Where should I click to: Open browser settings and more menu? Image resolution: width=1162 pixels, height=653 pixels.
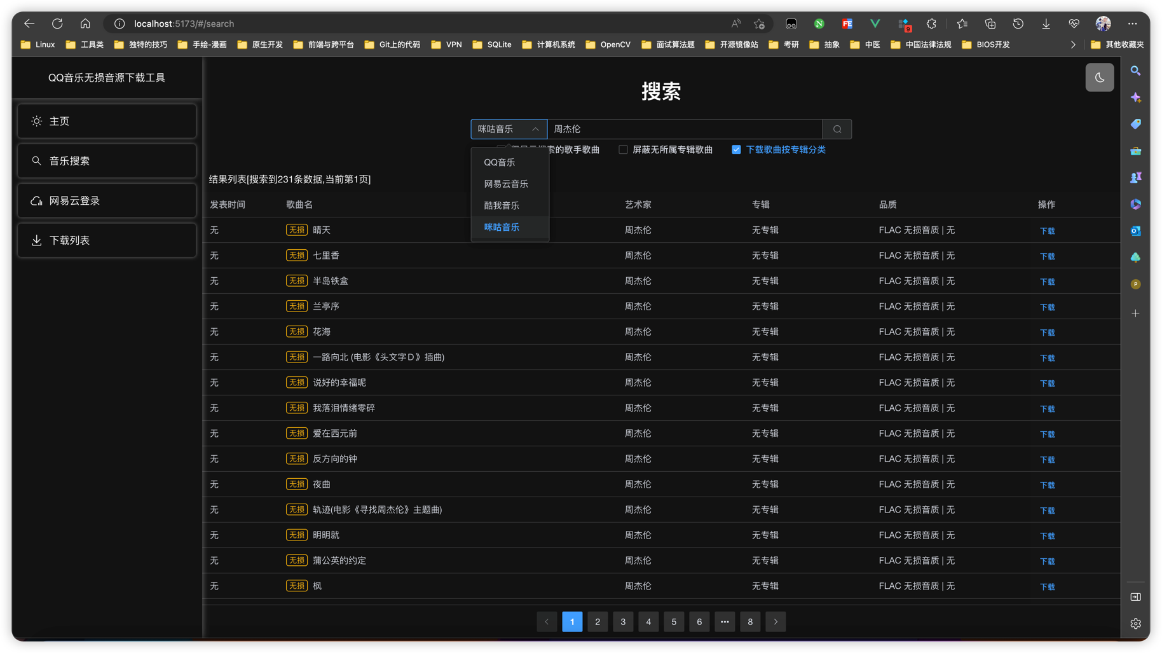coord(1132,24)
